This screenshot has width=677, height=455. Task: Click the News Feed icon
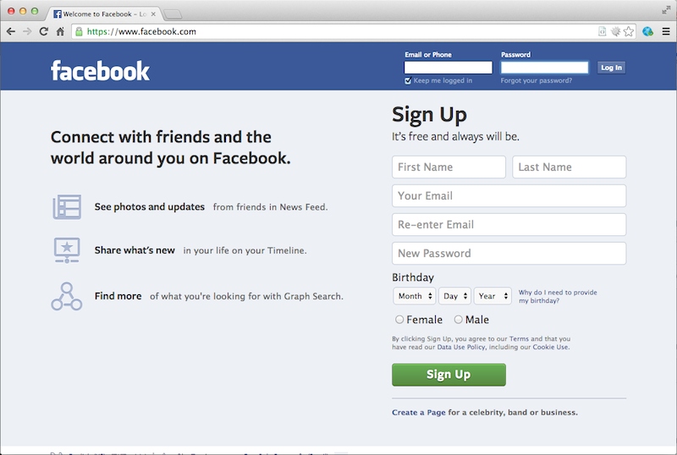point(67,206)
